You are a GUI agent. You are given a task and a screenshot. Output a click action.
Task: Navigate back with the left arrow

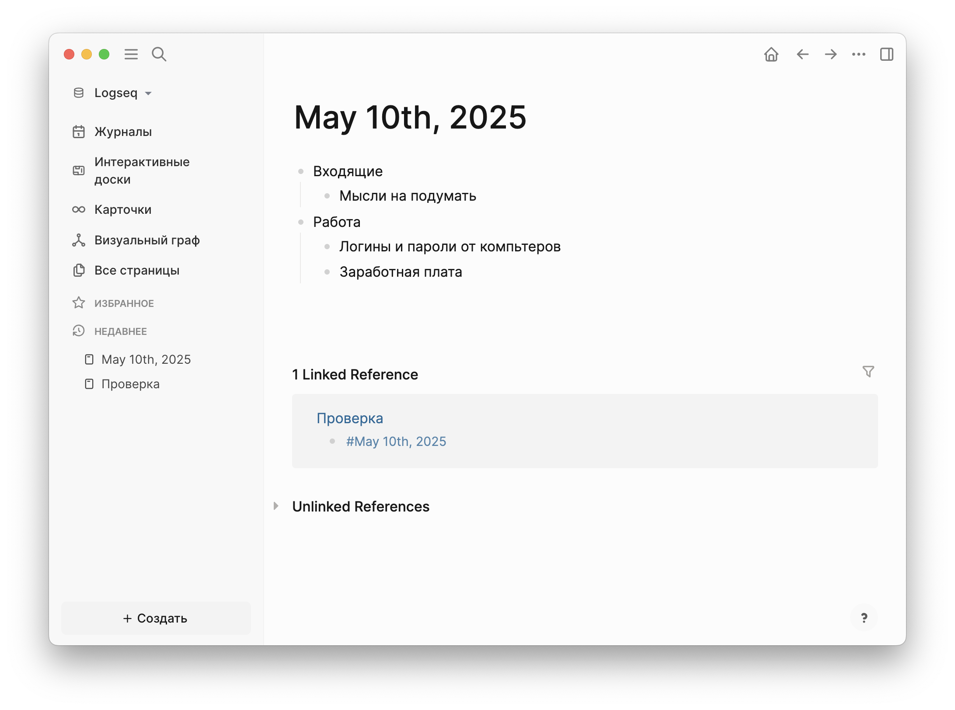point(802,54)
